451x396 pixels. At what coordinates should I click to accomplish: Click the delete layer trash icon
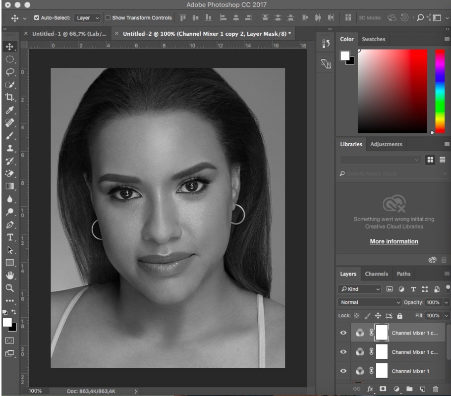coord(436,390)
